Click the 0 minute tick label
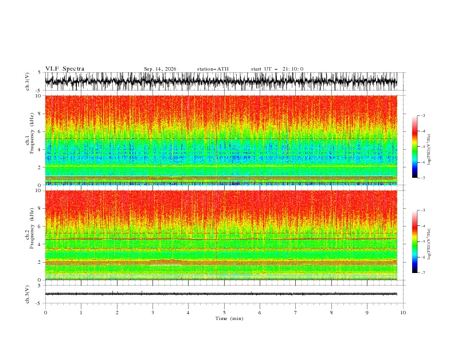 click(45, 313)
